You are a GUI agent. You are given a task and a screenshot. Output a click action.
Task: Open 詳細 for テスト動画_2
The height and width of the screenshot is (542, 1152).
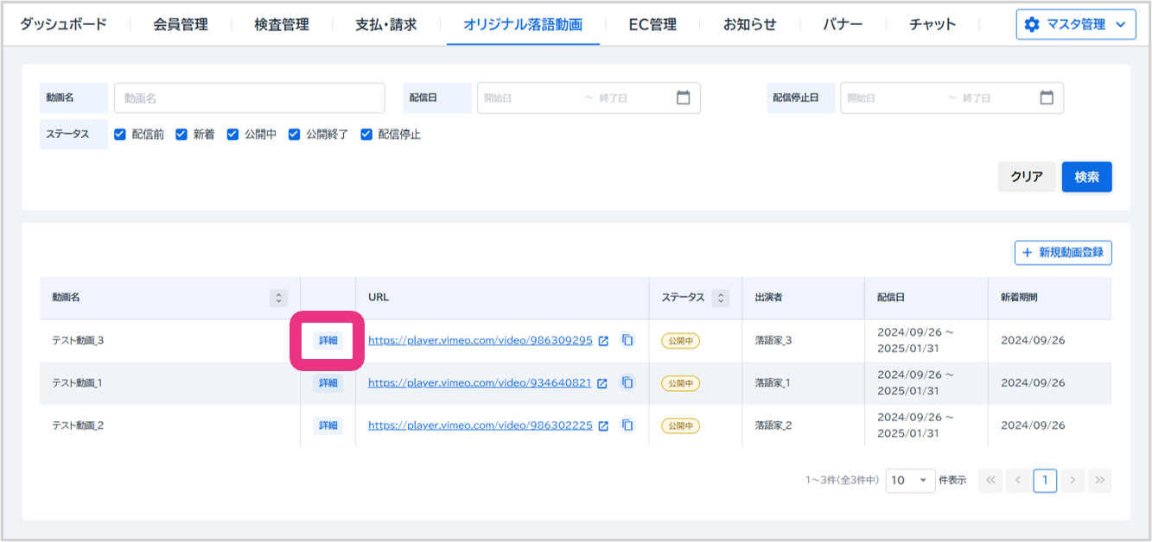pos(328,425)
